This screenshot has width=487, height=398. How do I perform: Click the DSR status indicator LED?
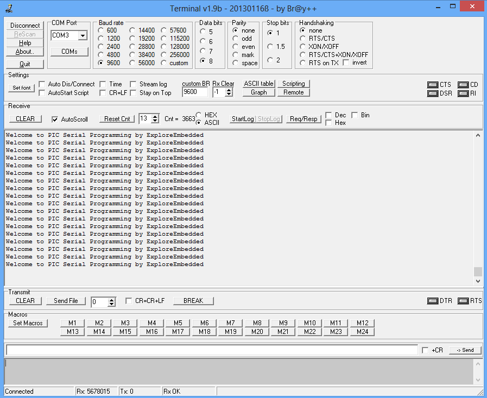coord(432,93)
